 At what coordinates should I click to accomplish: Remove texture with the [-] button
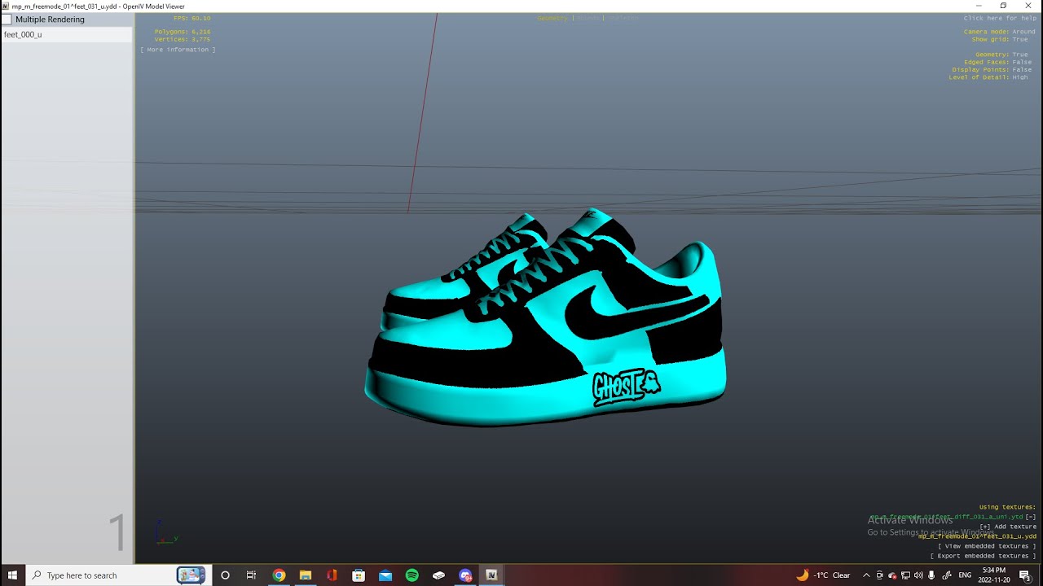(1031, 517)
